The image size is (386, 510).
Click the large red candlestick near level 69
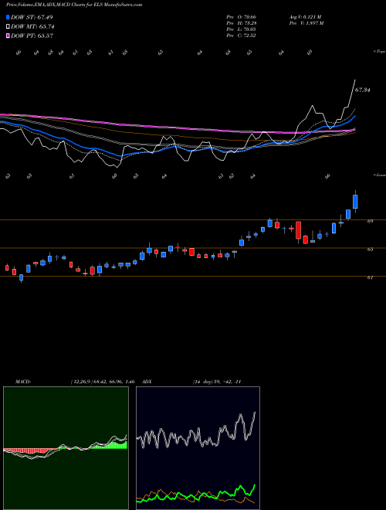298,230
